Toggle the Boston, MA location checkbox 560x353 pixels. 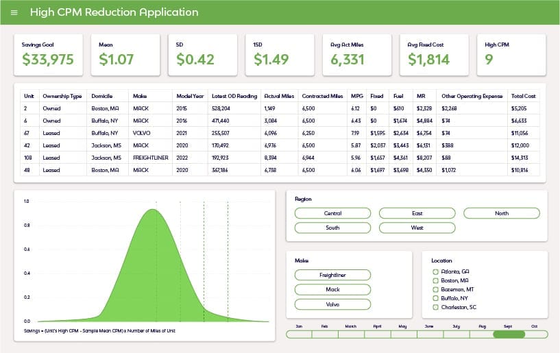(x=435, y=281)
